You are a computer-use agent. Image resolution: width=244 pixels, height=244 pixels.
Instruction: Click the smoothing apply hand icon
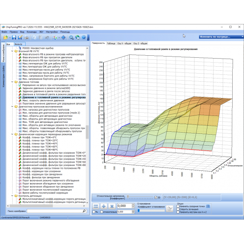click(x=170, y=208)
